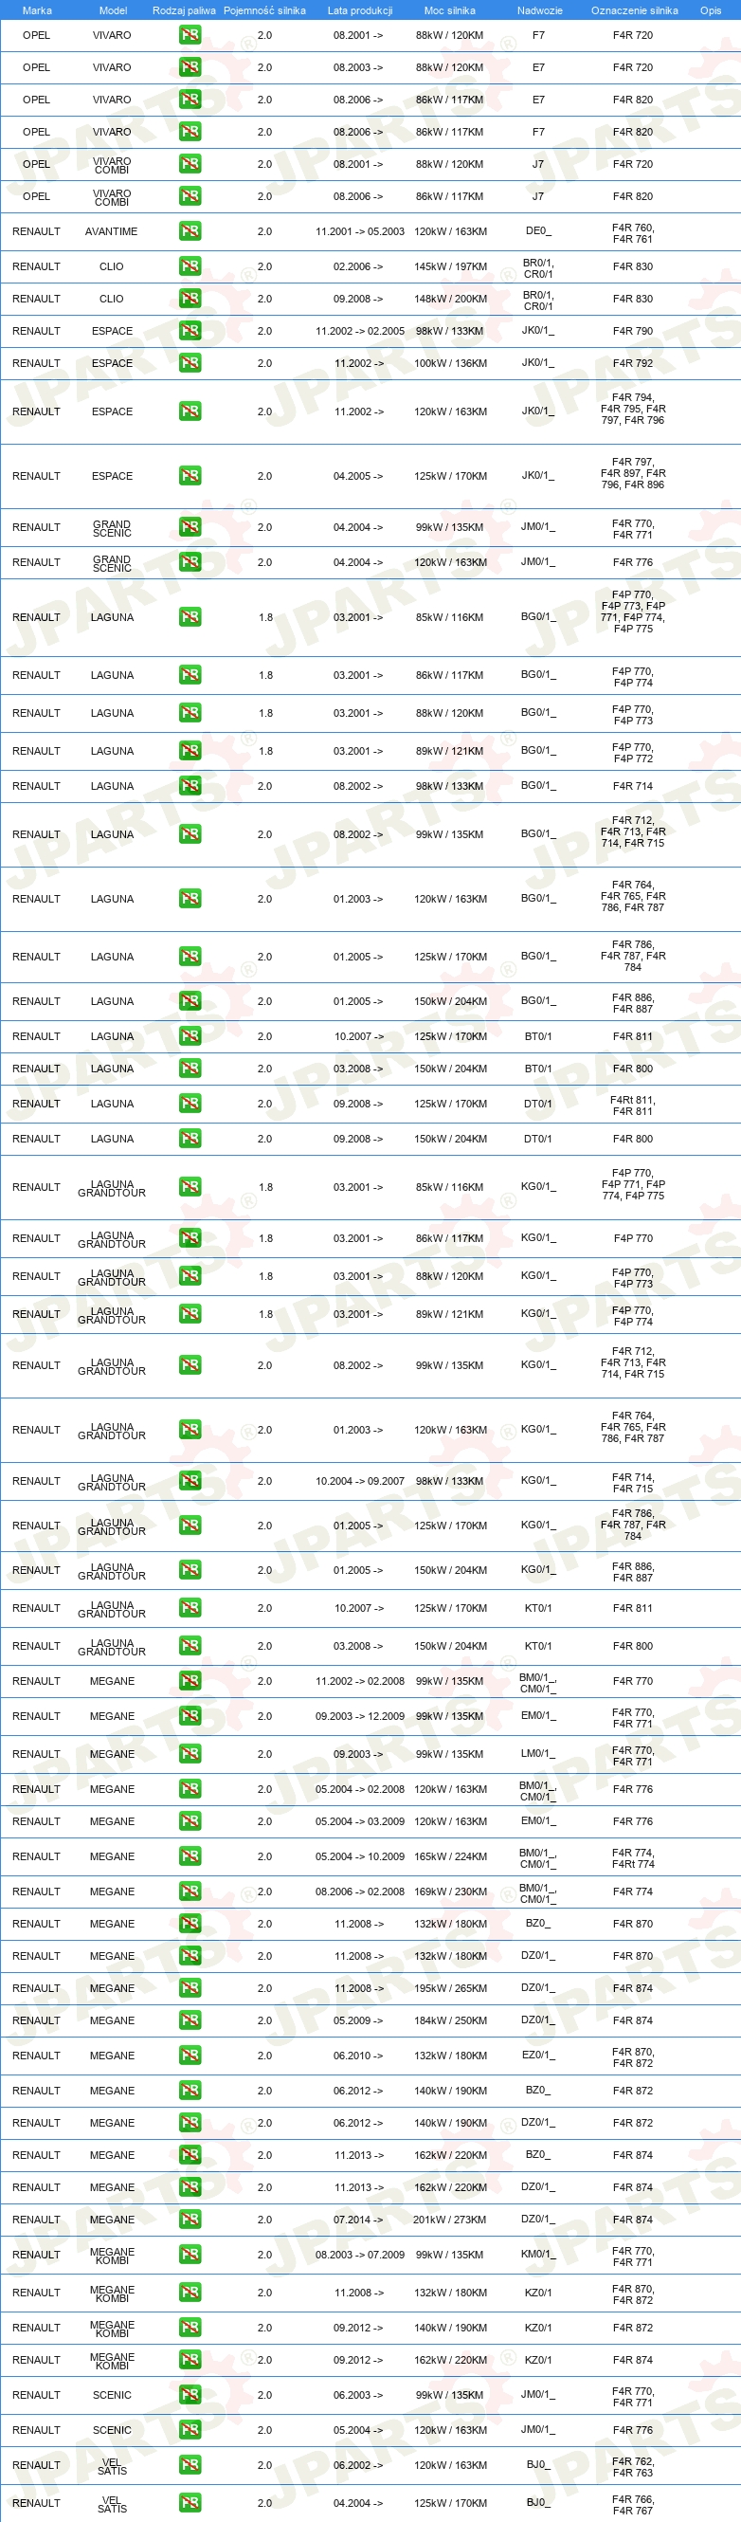
Task: Select the '145kW / 197KM' power cell
Action: pos(450,266)
